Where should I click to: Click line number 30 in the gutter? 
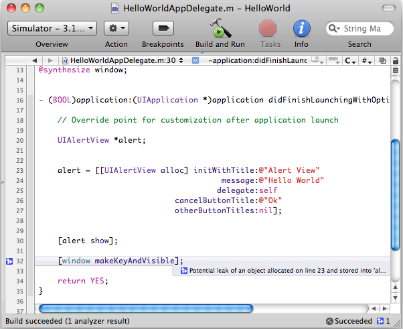(20, 241)
